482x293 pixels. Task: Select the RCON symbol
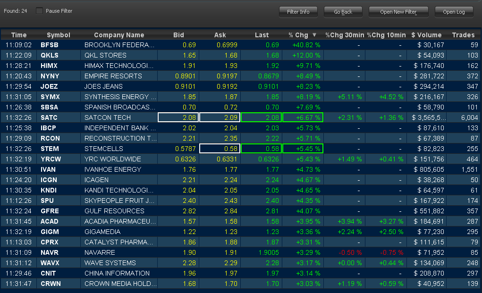click(x=50, y=139)
